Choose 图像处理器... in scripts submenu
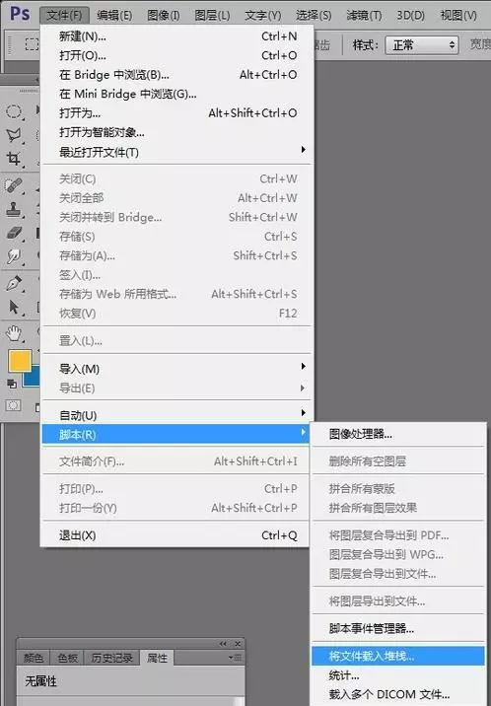This screenshot has height=706, width=491. click(398, 434)
